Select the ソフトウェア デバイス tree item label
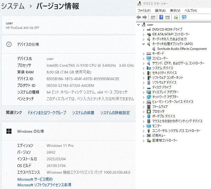This screenshot has width=211, height=189. (164, 83)
